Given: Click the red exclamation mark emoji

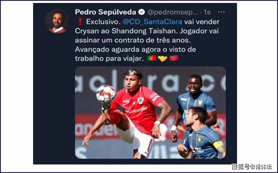Looking at the screenshot, I should tap(80, 22).
